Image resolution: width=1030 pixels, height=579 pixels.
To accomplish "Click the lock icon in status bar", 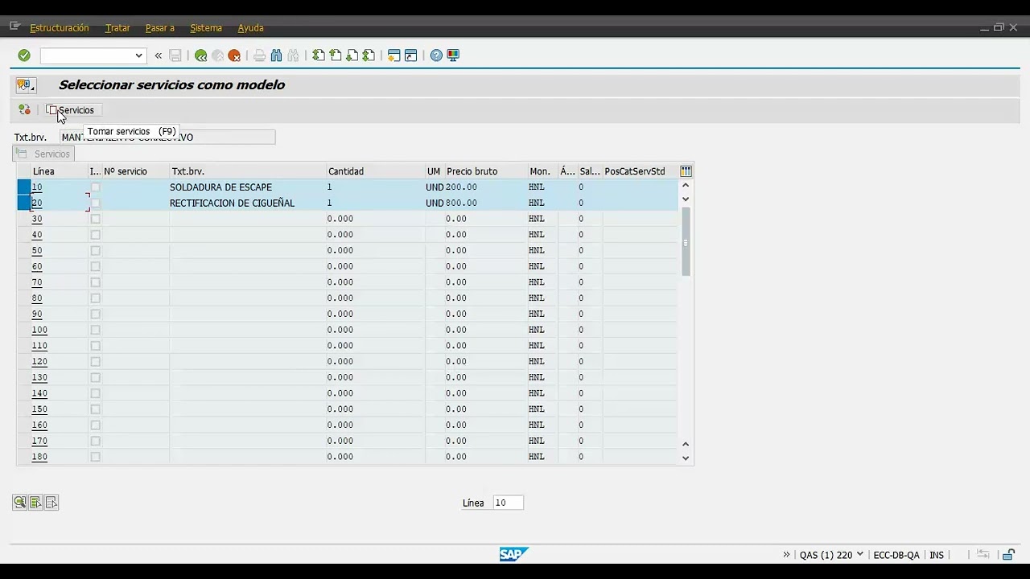I will (1008, 555).
